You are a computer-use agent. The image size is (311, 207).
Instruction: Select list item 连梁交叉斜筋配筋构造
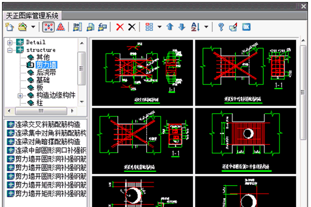[x=48, y=124]
